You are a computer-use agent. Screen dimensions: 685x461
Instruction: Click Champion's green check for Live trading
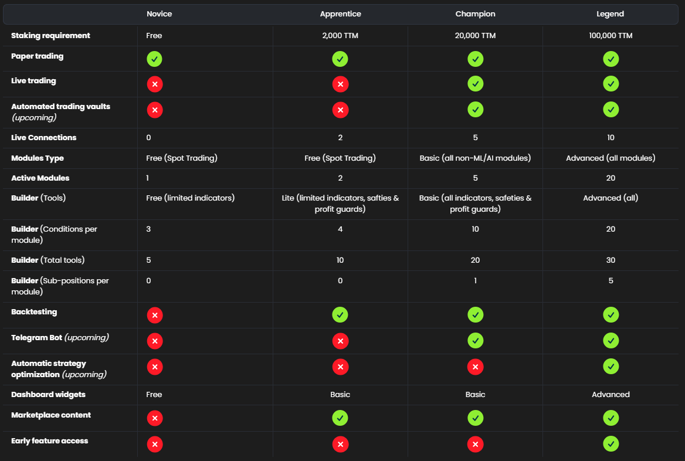coord(475,84)
